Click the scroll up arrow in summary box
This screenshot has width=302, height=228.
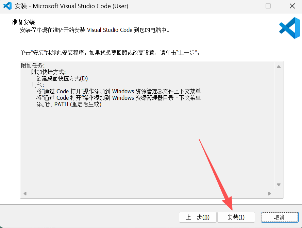tap(279, 67)
